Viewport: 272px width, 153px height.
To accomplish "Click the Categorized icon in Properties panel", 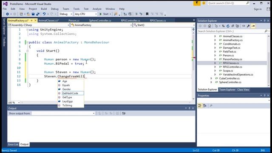I will (200, 105).
